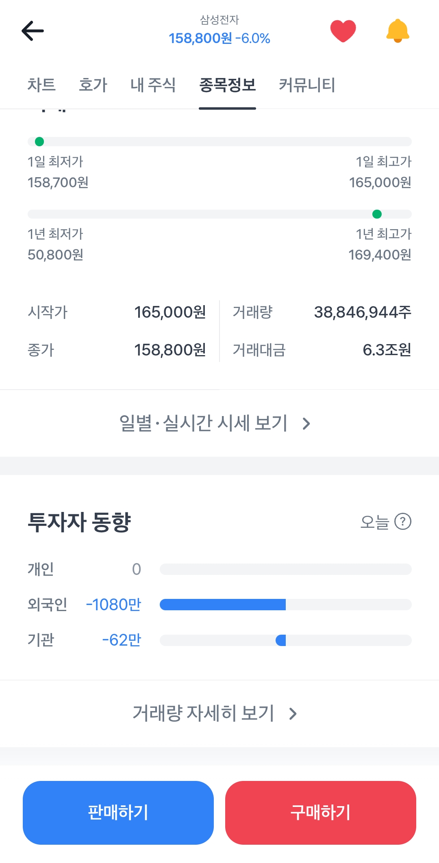439x863 pixels.
Task: Click the 1일 price range green marker
Action: (x=39, y=141)
